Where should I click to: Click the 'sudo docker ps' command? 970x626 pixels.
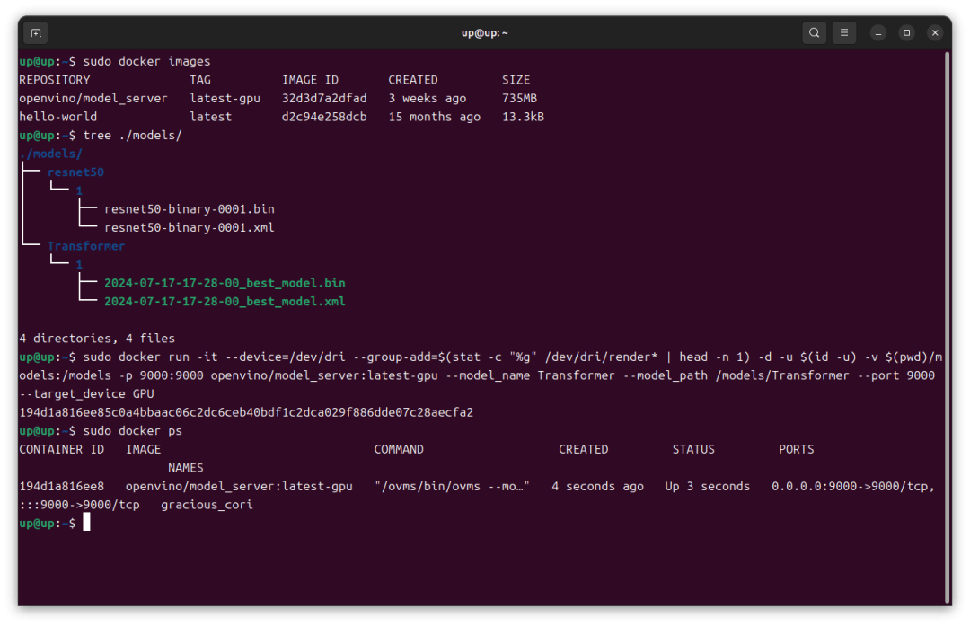132,430
